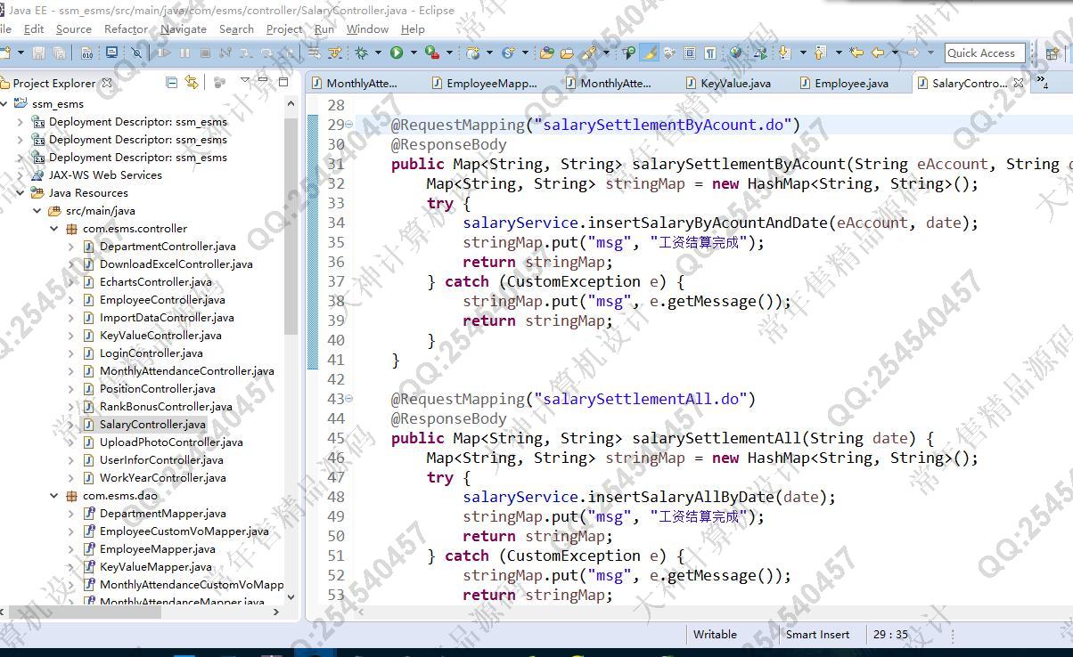1073x657 pixels.
Task: Open Project Explorer view menu triangle
Action: [x=245, y=80]
